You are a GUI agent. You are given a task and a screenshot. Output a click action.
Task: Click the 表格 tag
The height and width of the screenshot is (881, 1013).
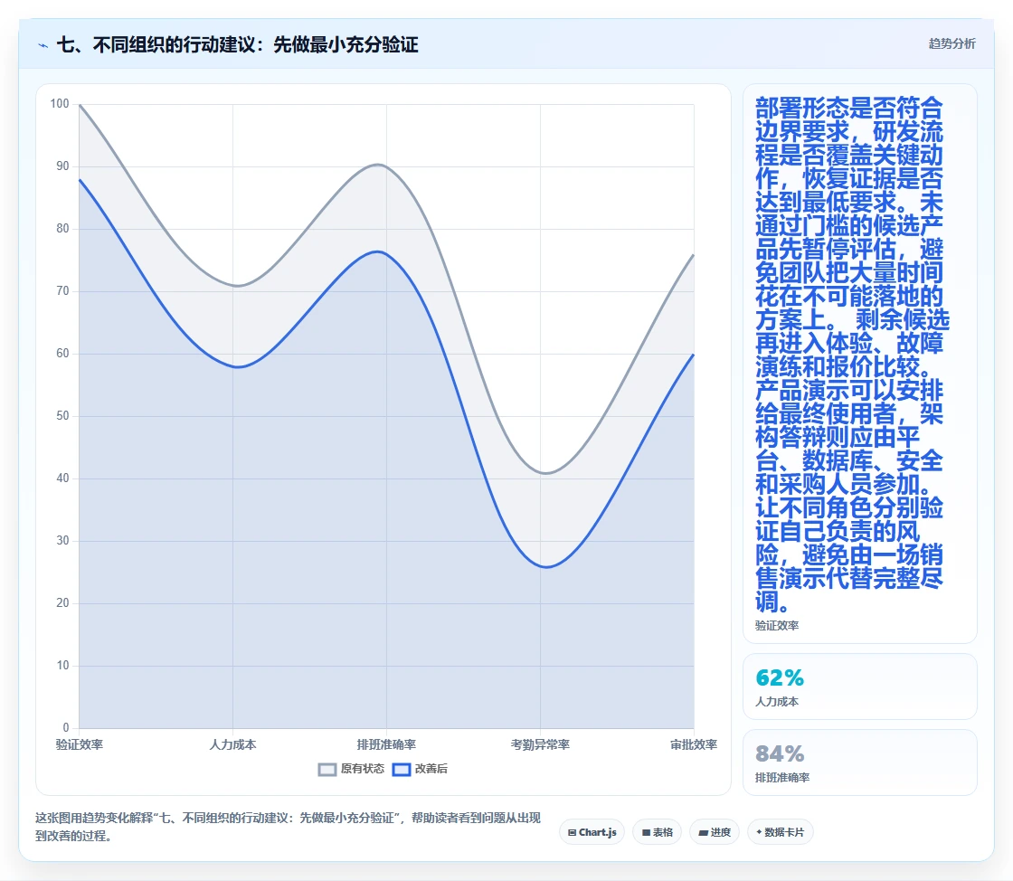pyautogui.click(x=657, y=832)
